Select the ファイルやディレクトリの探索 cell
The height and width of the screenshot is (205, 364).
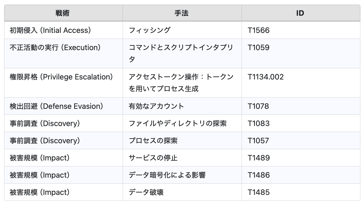(x=177, y=124)
